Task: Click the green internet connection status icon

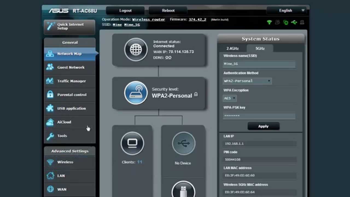Action: click(286, 22)
